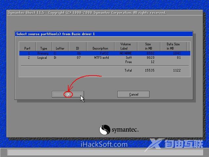209x157 pixels.
Task: Click the Letter column header
Action: point(60,46)
